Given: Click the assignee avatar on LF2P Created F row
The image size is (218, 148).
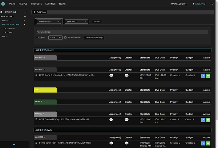Looking at the screenshot, I should [111, 119].
